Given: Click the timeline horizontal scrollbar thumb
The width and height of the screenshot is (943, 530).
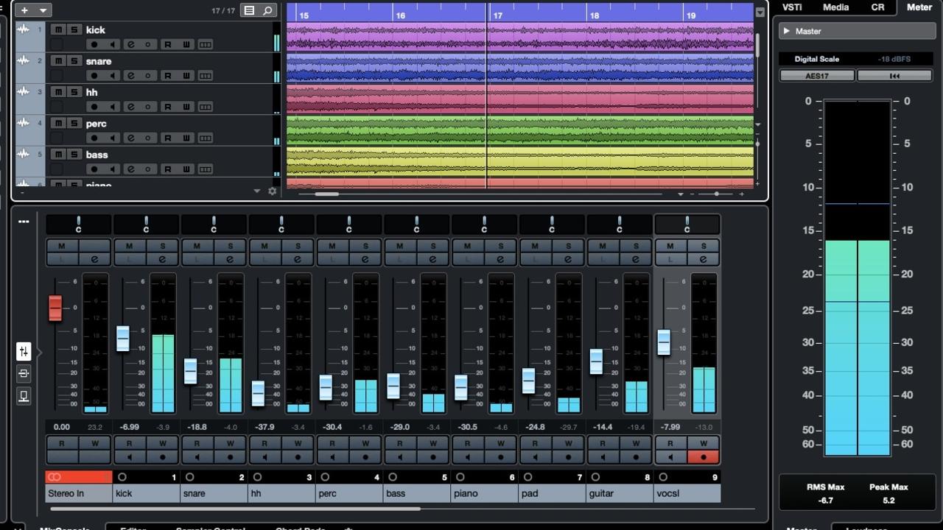Looking at the screenshot, I should [327, 194].
